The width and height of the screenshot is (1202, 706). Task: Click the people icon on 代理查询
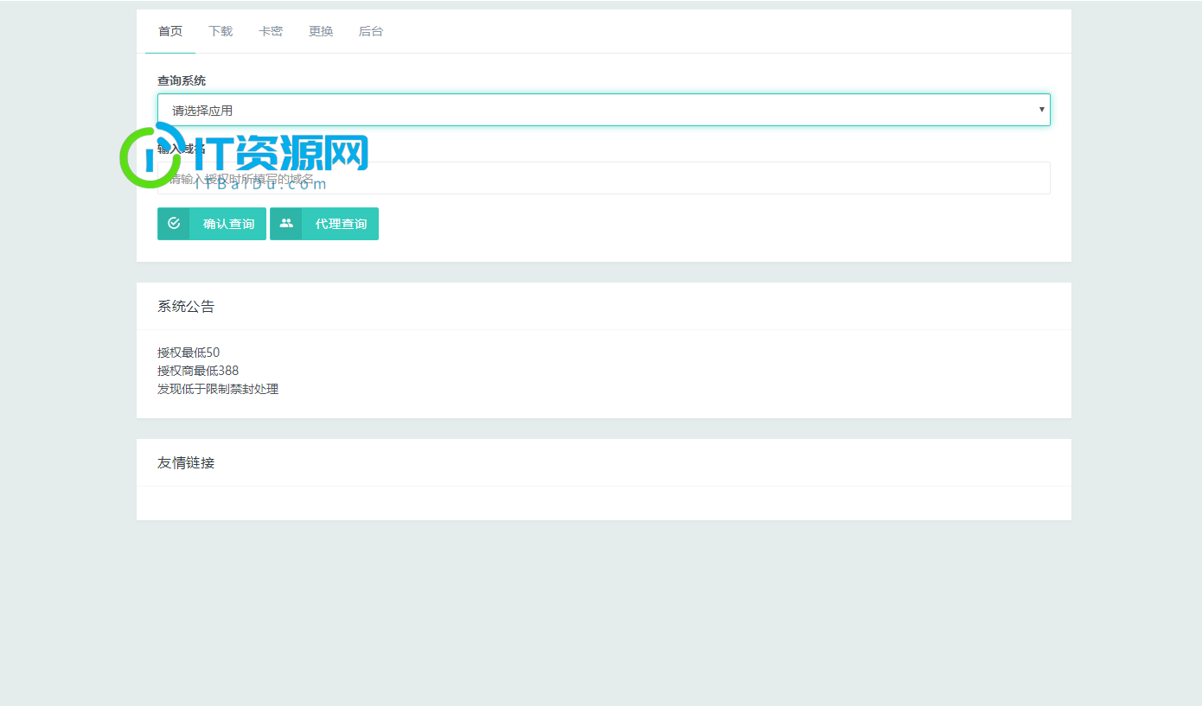click(x=286, y=223)
